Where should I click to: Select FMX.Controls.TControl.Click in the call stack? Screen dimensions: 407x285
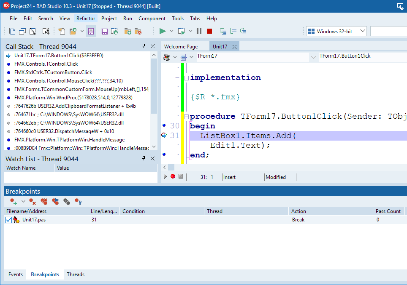(46, 64)
